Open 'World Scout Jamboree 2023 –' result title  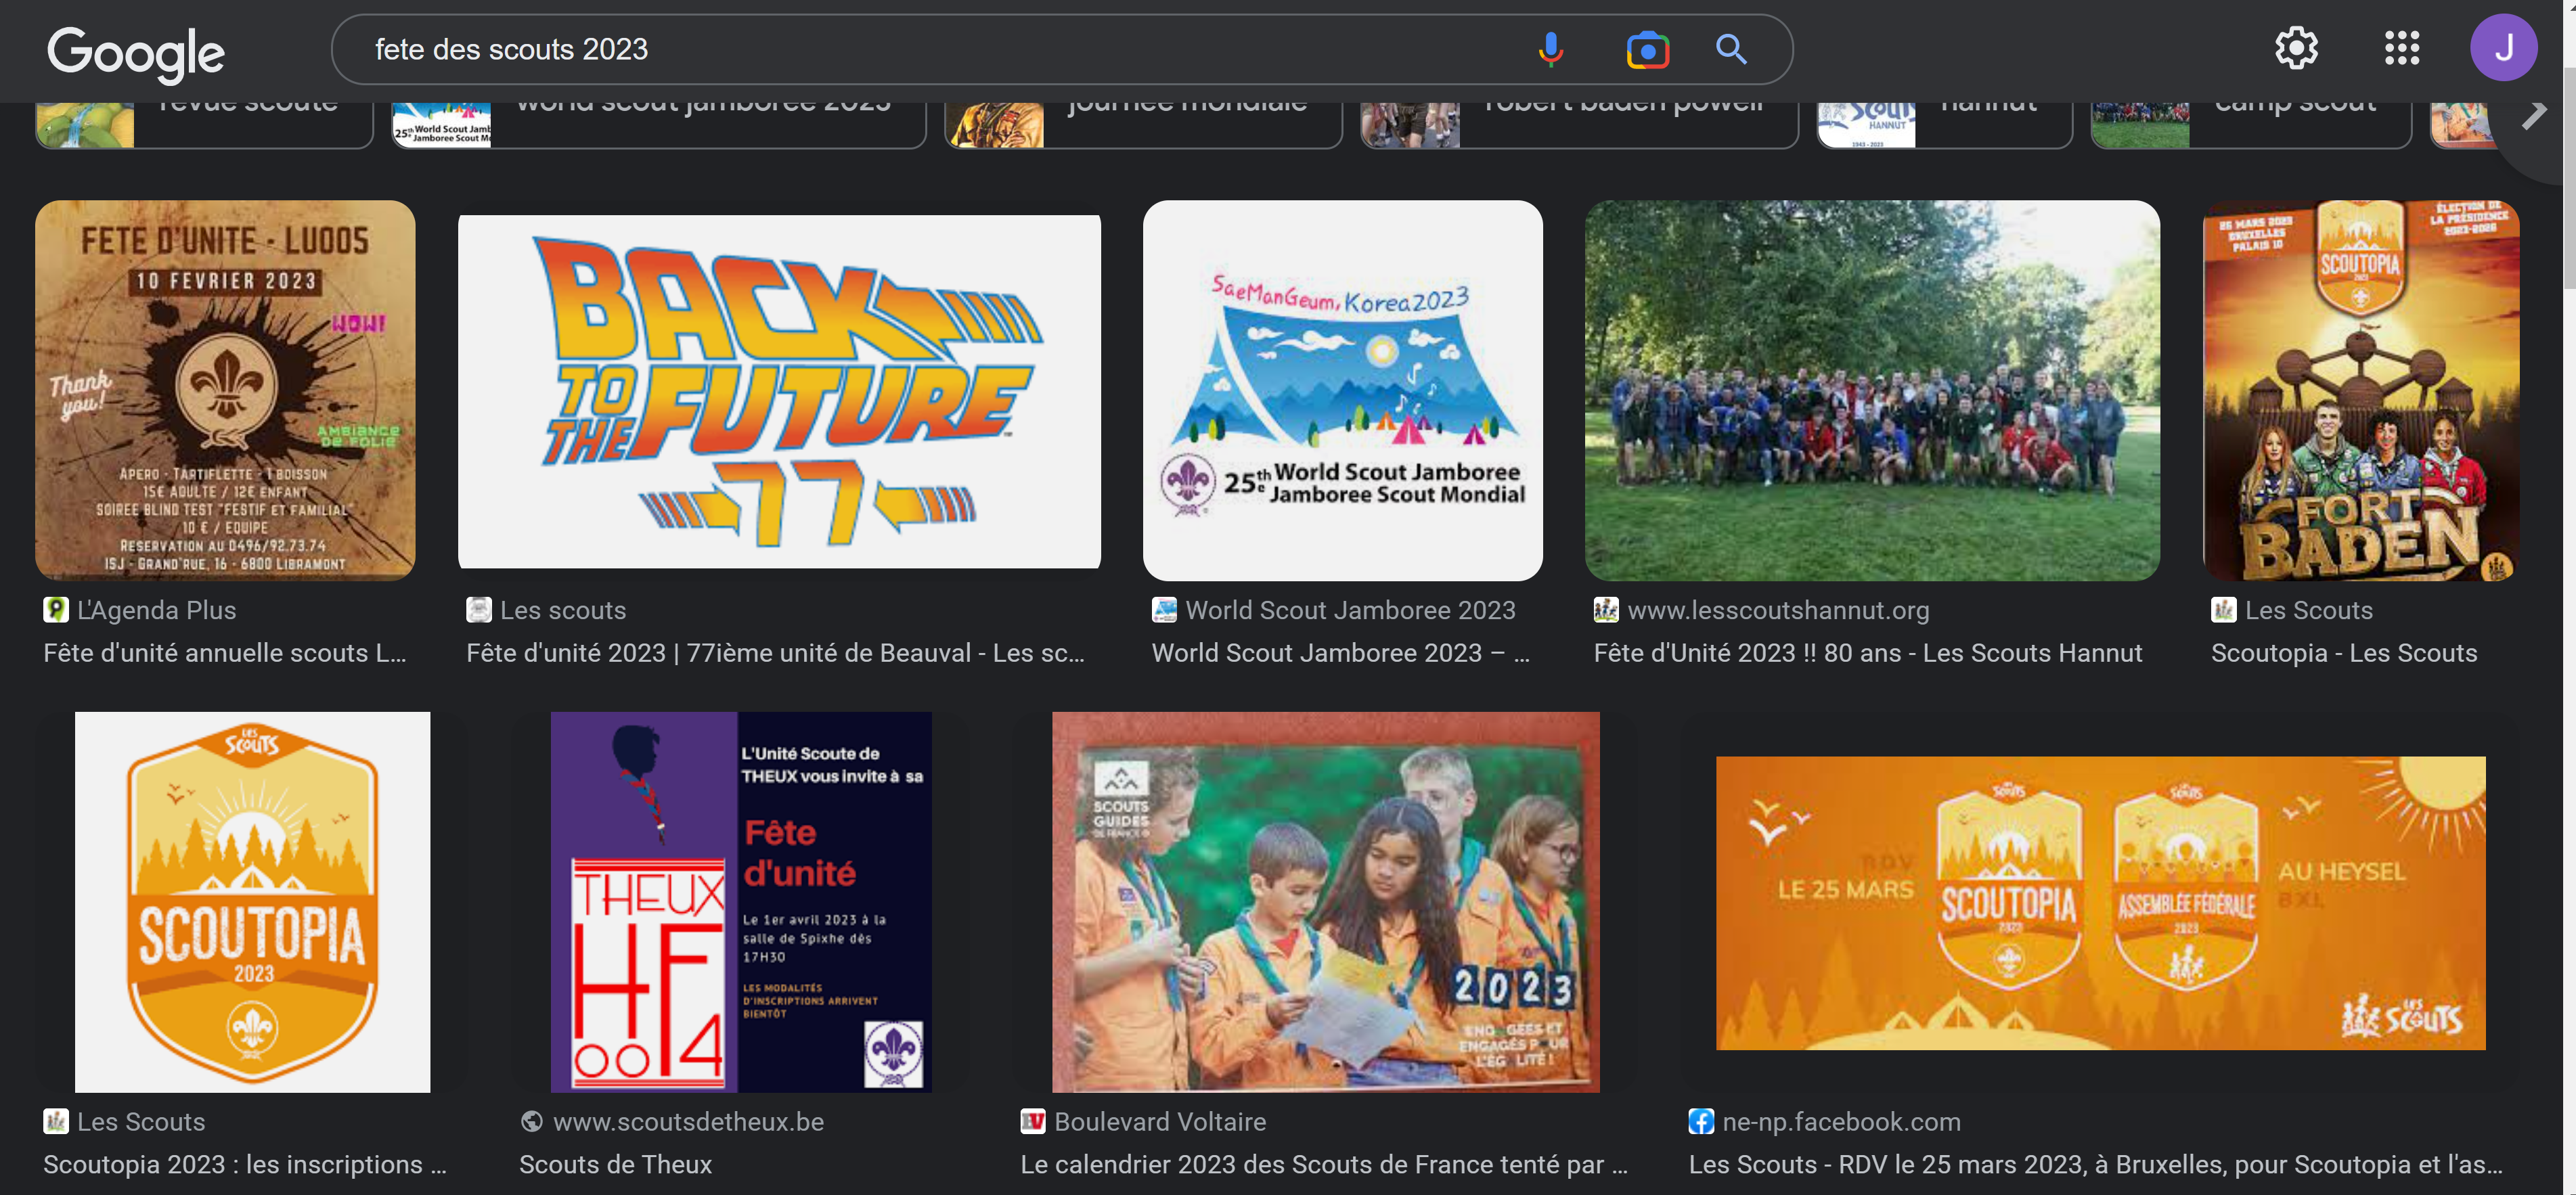(1340, 653)
